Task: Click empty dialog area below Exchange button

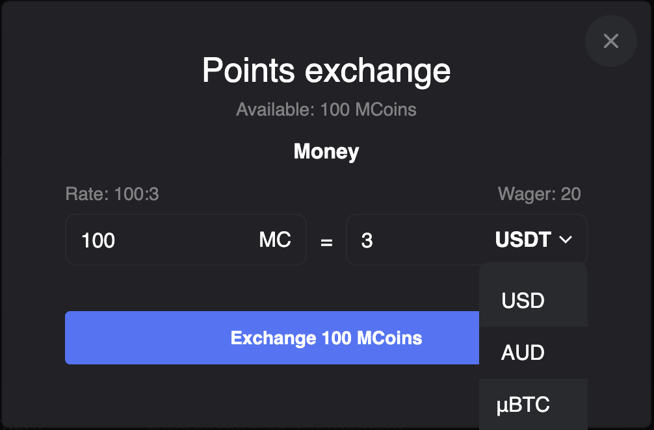Action: pos(260,396)
